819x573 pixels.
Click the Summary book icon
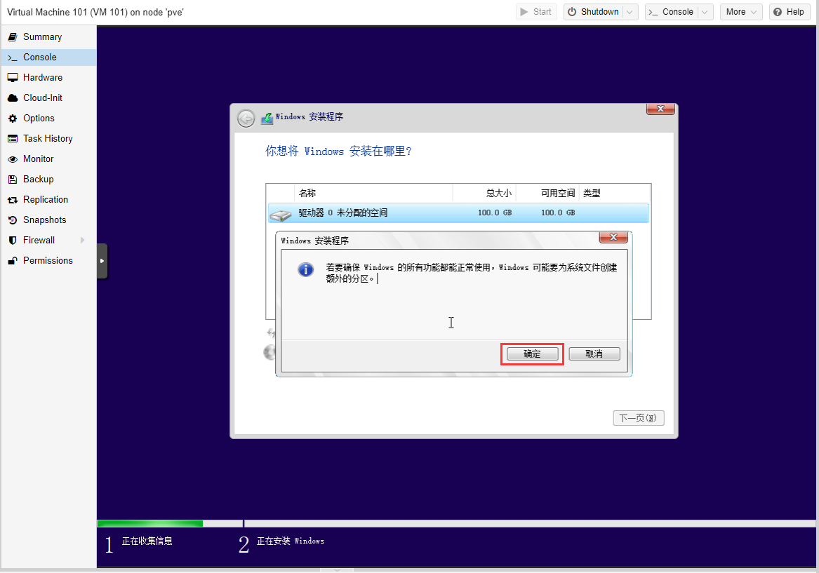[x=12, y=37]
